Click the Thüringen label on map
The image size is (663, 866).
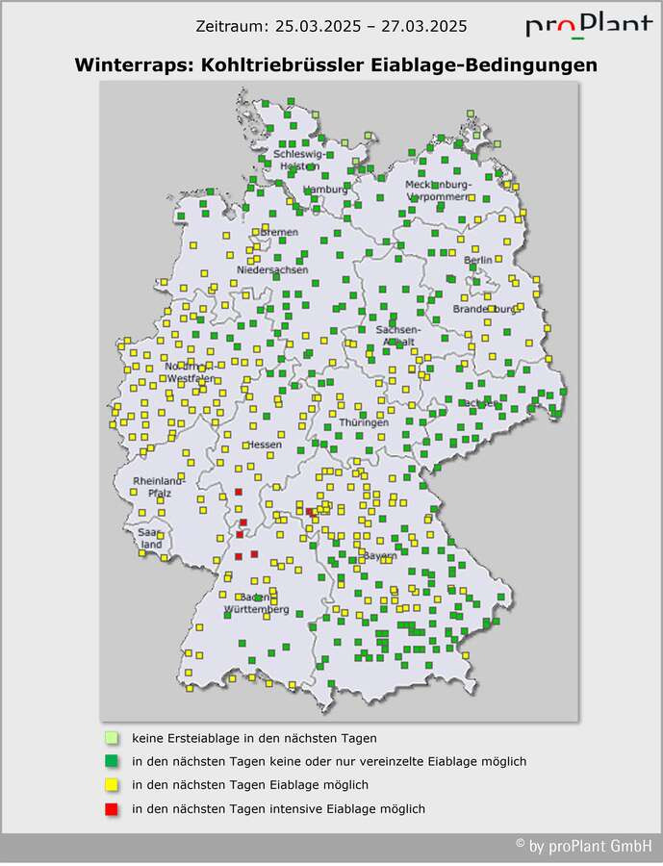(363, 422)
